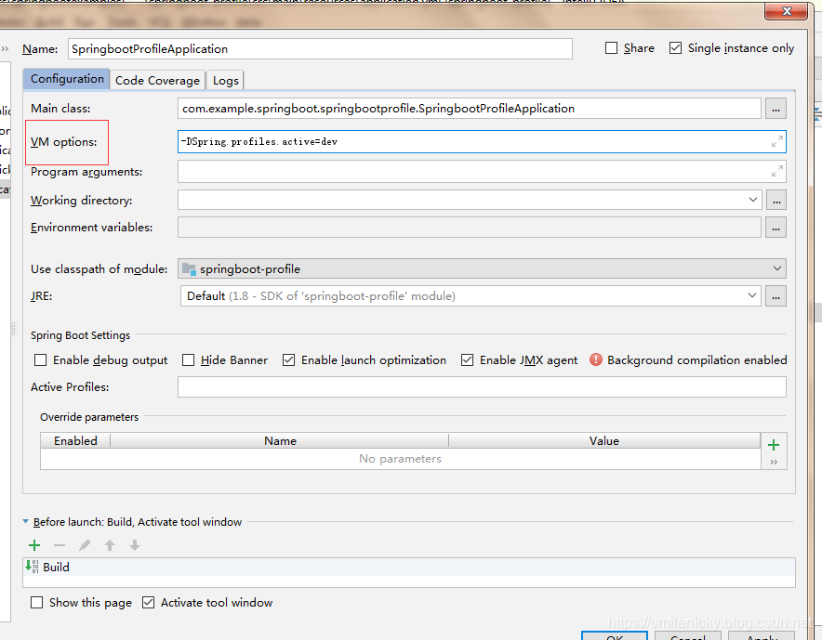Uncheck Activate tool window

pos(149,603)
